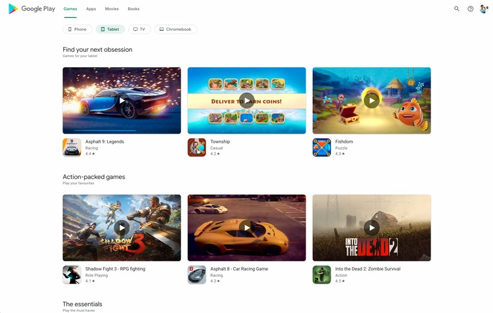Select the Chromebook device filter chip
This screenshot has height=313, width=493.
click(176, 29)
